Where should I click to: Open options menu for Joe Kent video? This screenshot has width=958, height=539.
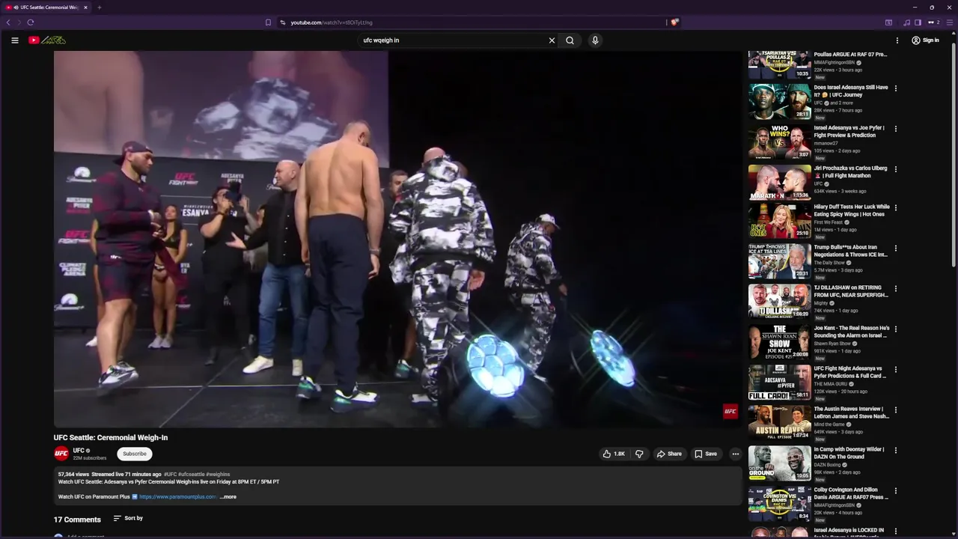pyautogui.click(x=896, y=329)
